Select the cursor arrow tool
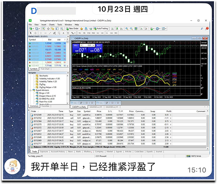 pos(31,33)
